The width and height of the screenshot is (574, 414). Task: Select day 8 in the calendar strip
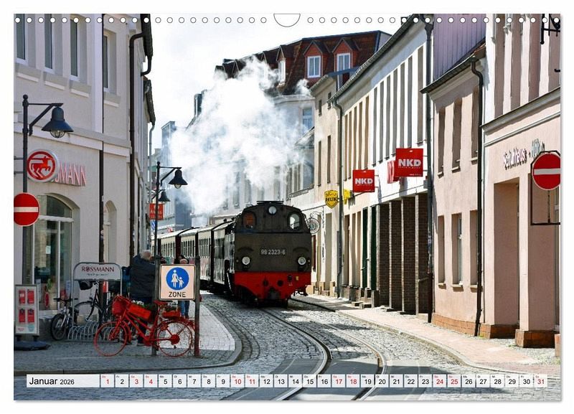tap(209, 381)
